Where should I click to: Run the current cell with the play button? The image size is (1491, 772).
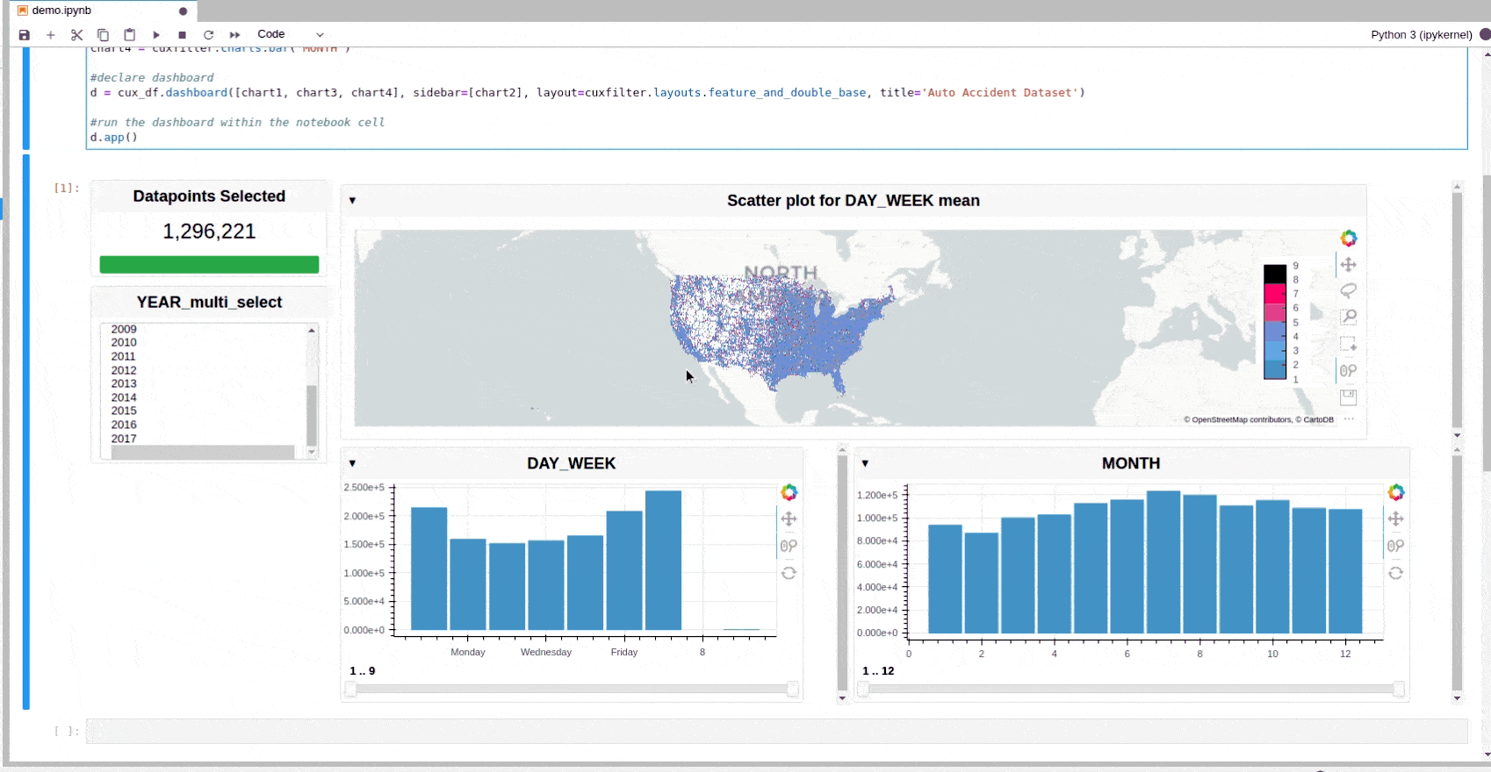(x=156, y=35)
